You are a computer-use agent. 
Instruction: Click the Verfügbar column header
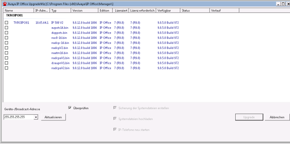click(168, 11)
